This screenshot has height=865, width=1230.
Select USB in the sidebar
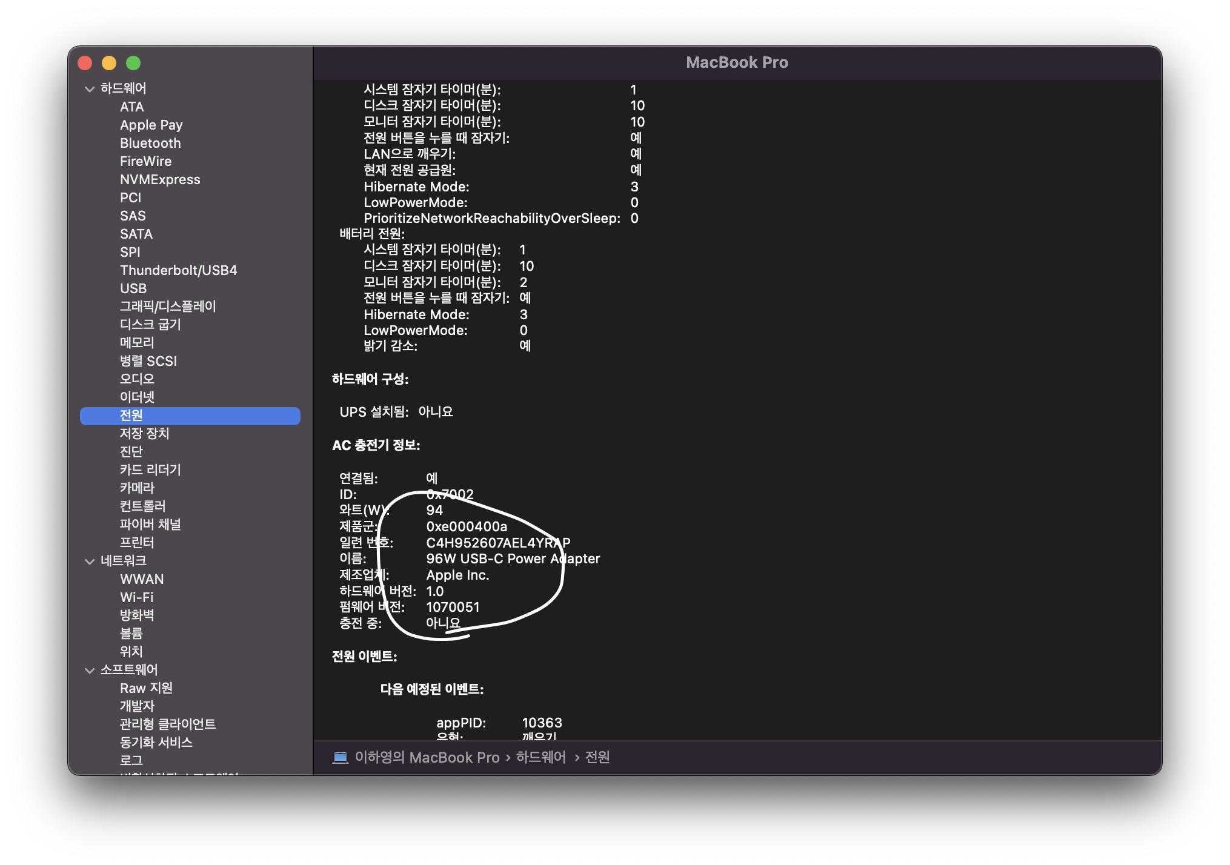coord(133,289)
